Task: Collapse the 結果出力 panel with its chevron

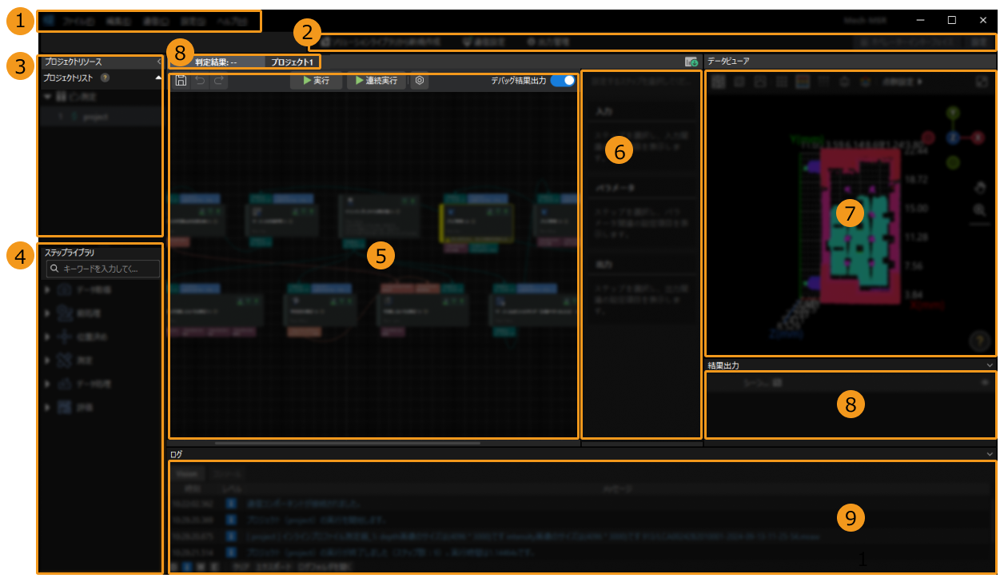Action: [x=990, y=365]
